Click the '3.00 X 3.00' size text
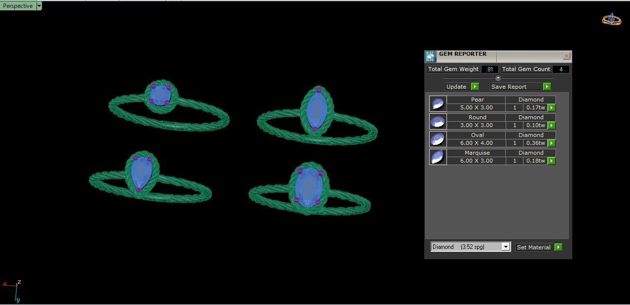This screenshot has height=305, width=630. coord(476,125)
